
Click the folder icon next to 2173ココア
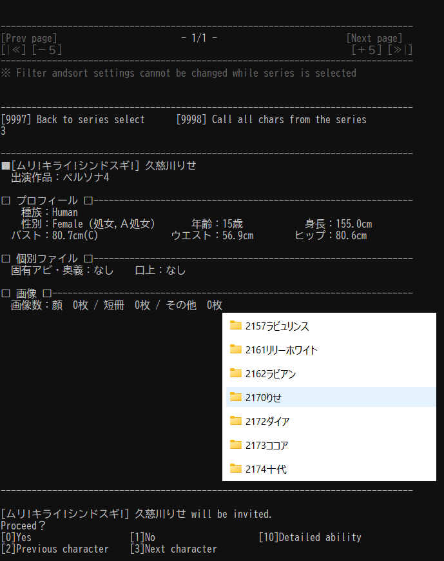235,445
